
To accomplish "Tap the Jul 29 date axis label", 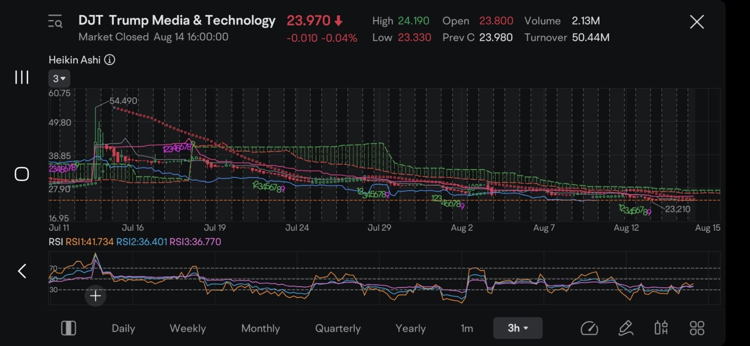I will coord(379,228).
